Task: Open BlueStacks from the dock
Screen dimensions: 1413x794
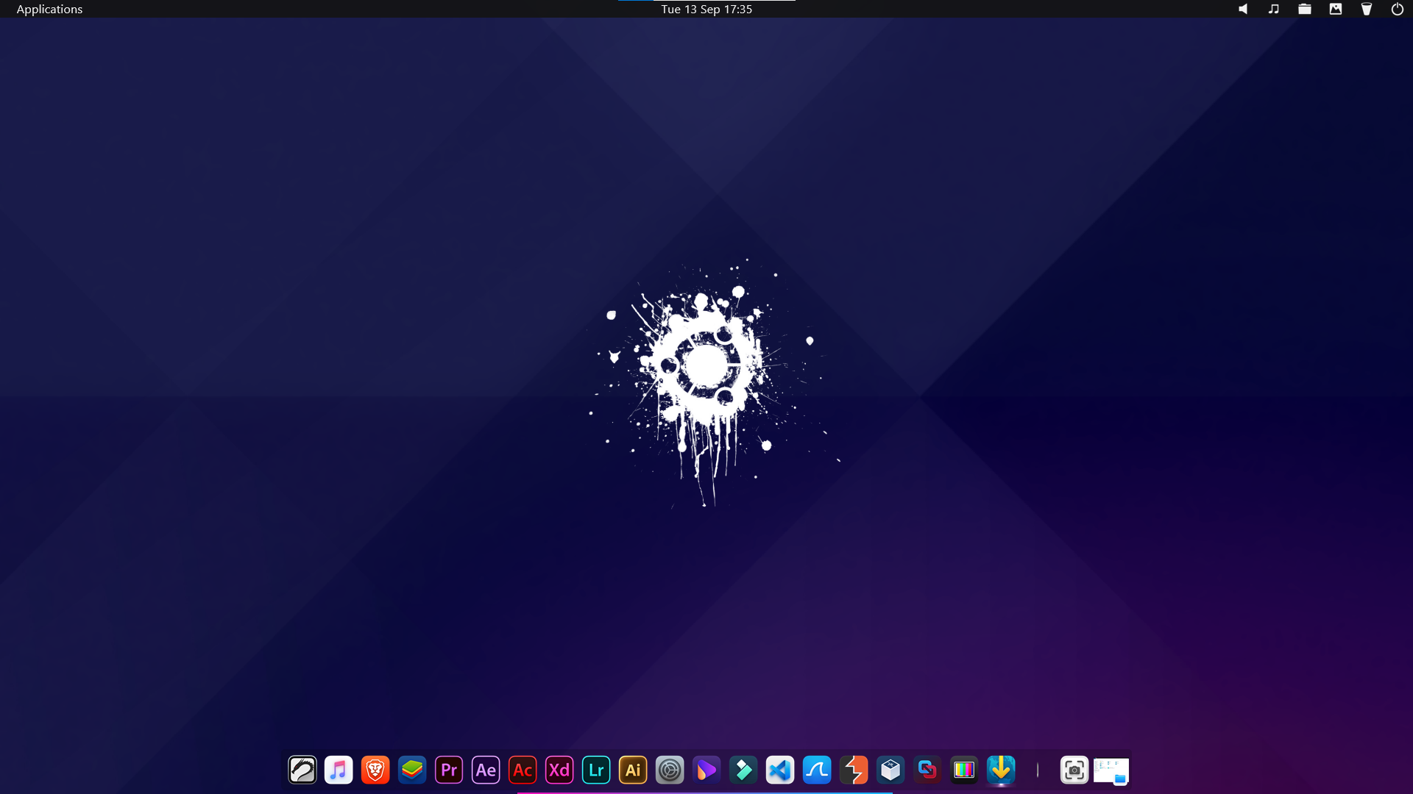Action: point(412,770)
